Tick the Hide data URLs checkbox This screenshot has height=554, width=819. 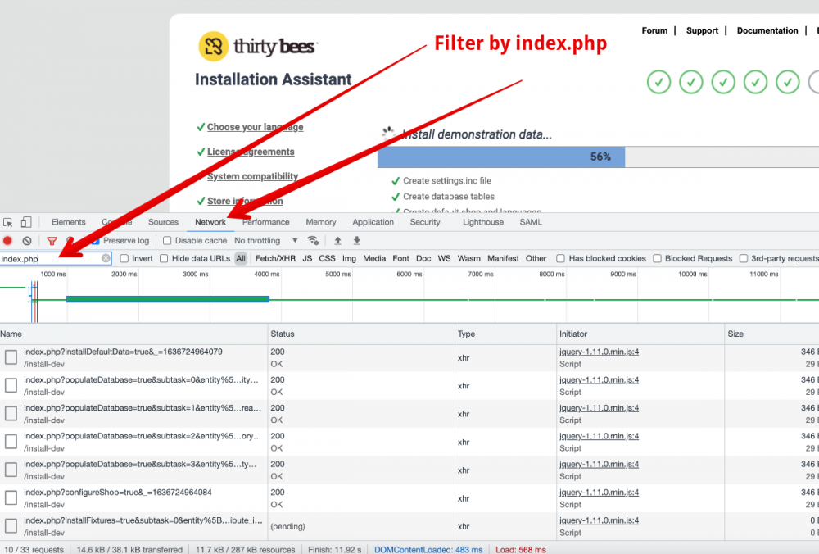(x=165, y=258)
